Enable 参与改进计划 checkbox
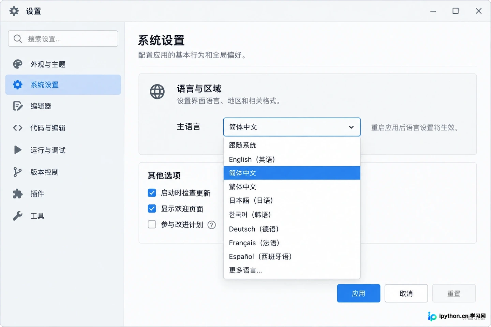The height and width of the screenshot is (327, 491). pyautogui.click(x=152, y=224)
